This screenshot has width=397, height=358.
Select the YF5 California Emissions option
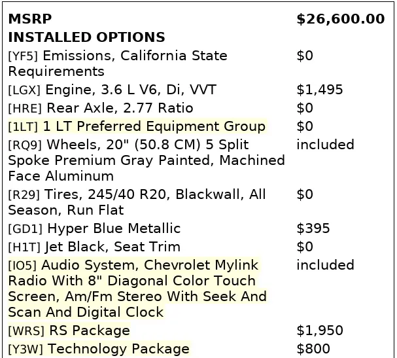pos(118,63)
